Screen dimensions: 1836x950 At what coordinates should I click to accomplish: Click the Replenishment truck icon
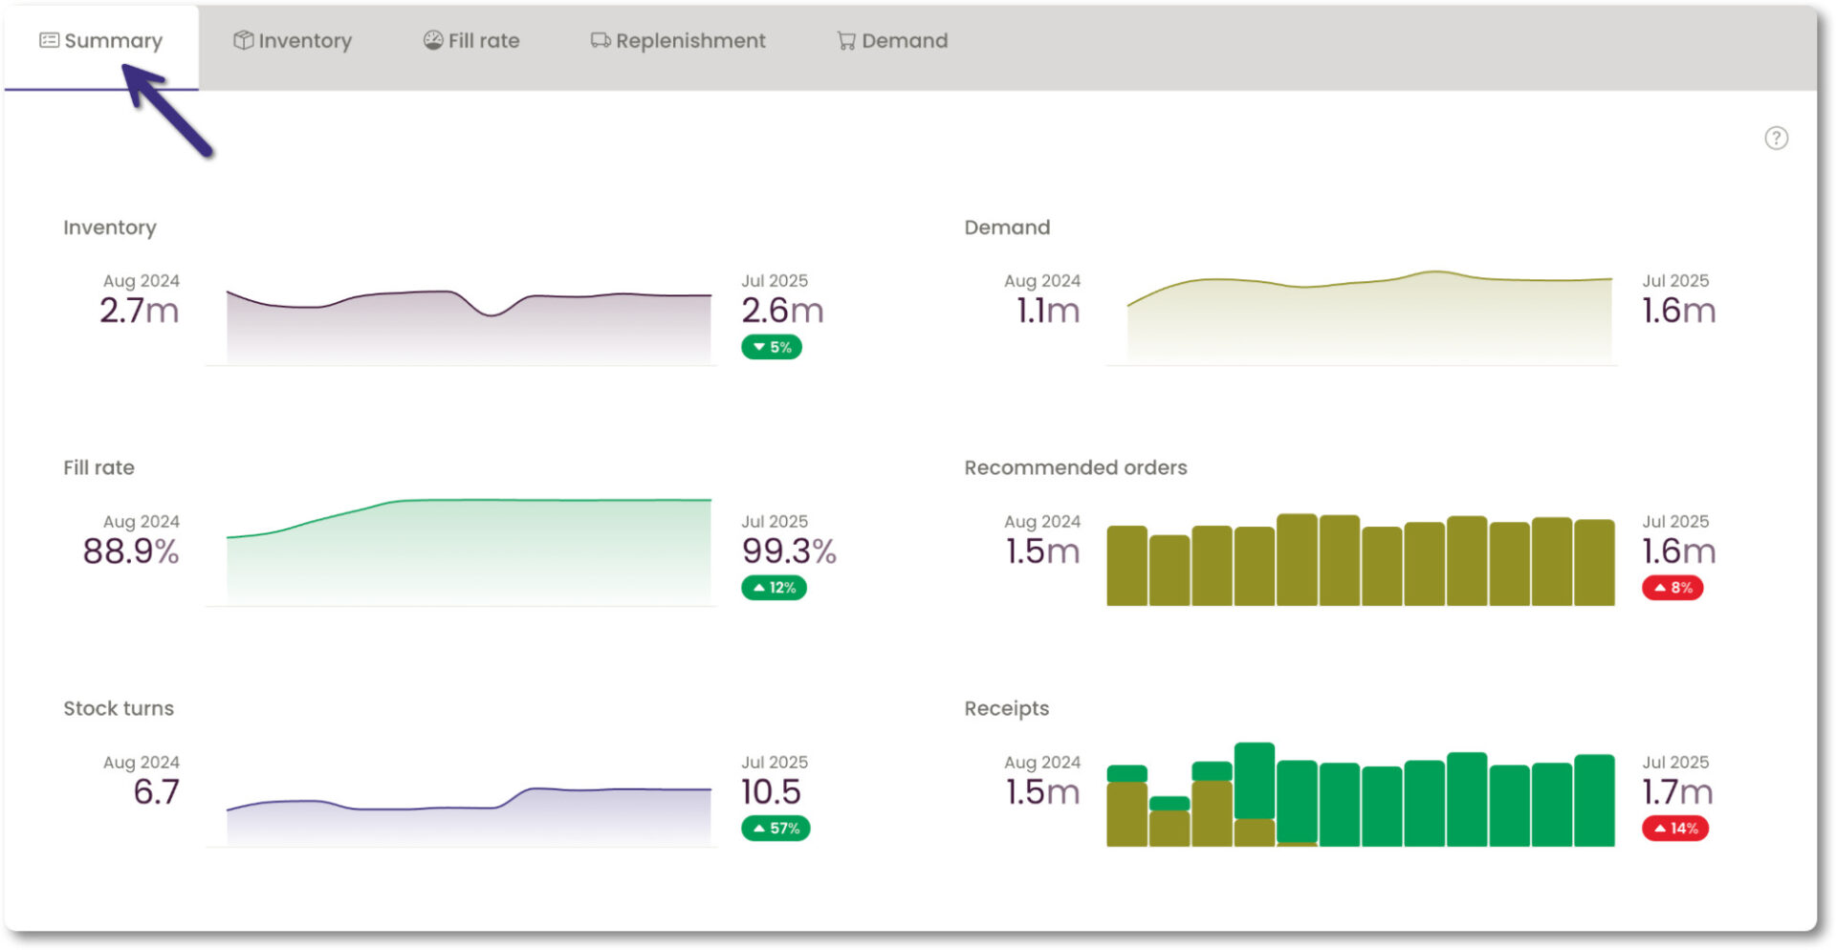601,40
